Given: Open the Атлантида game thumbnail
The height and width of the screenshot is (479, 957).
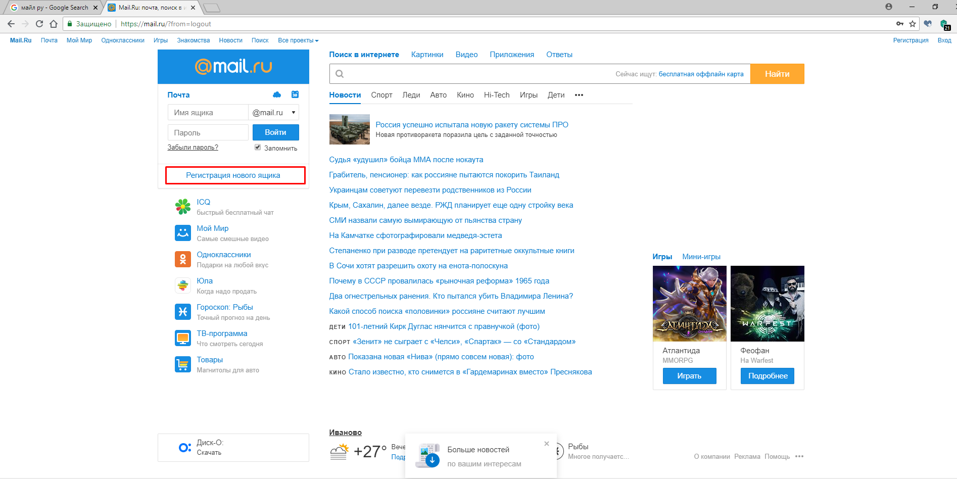Looking at the screenshot, I should point(689,304).
